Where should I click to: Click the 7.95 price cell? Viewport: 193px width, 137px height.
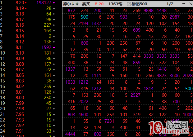pyautogui.click(x=20, y=114)
